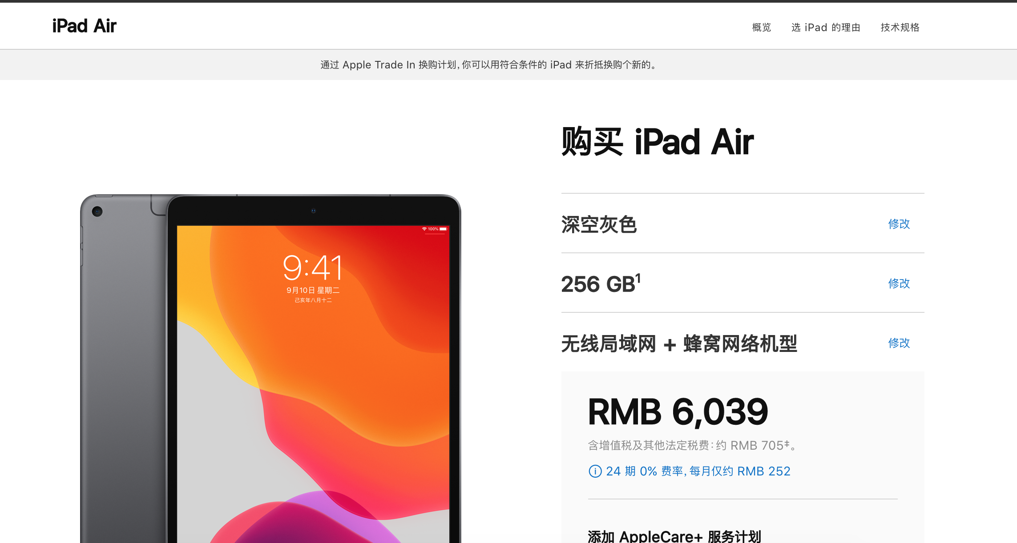
Task: Click the footnote 1 superscript after 256 GB
Action: point(638,278)
